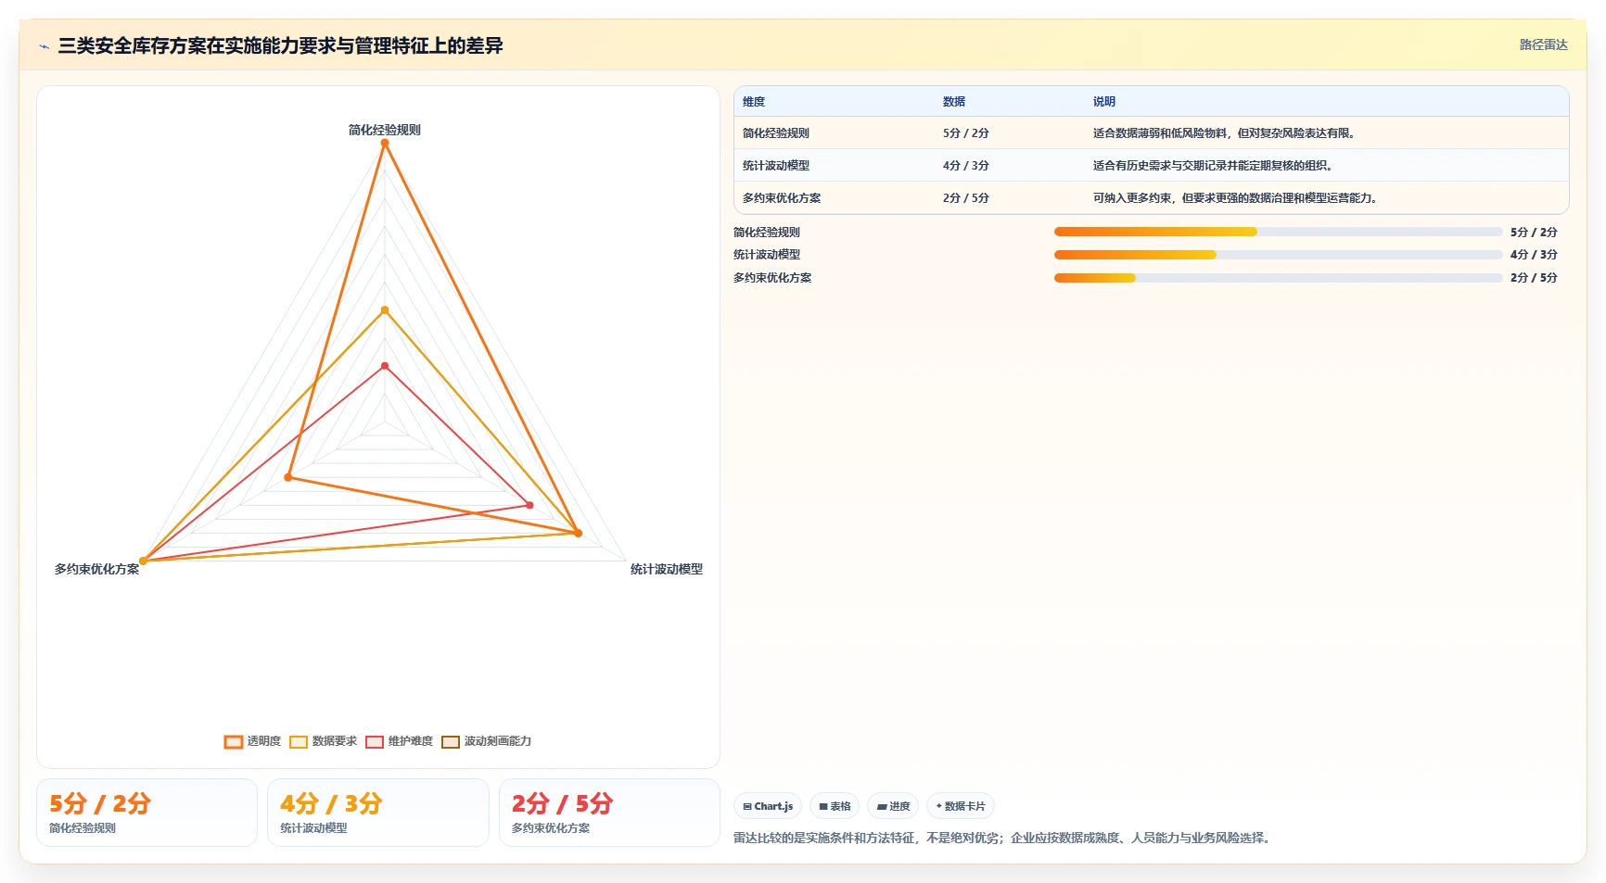
Task: Click the 多约束优化方案 progress row label
Action: pos(772,278)
